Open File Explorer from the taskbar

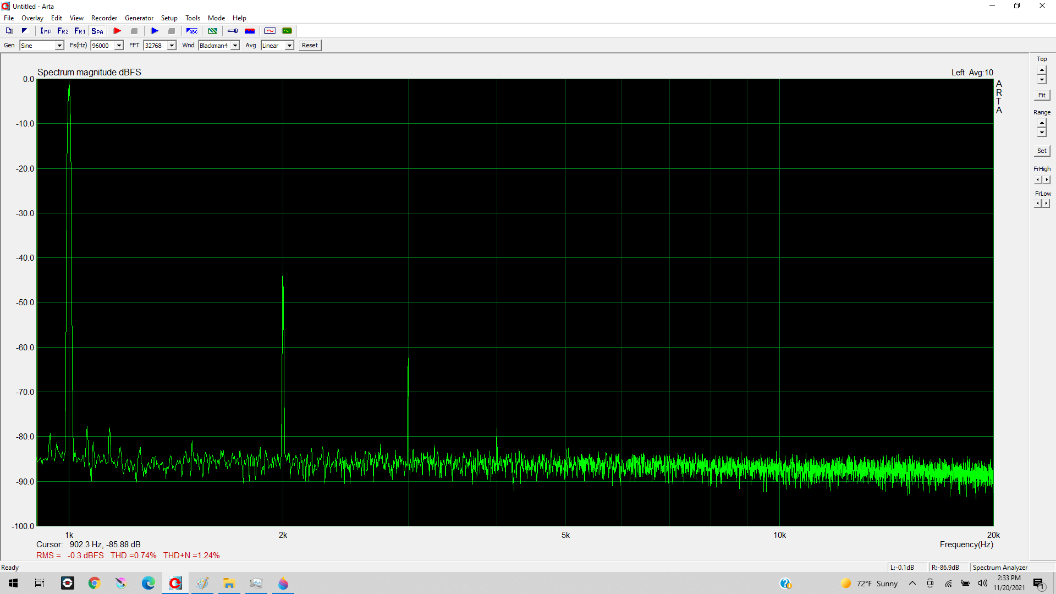229,583
